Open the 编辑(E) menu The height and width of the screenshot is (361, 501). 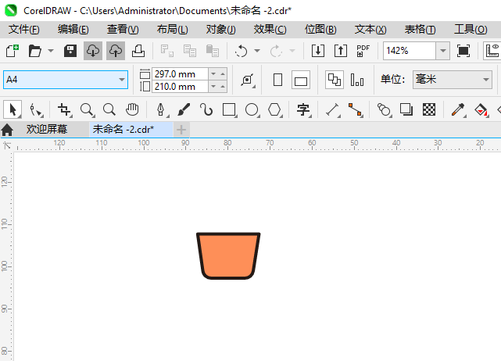(73, 30)
